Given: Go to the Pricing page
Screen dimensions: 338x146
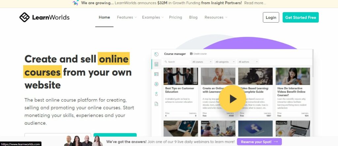Looking at the screenshot, I should point(176,17).
